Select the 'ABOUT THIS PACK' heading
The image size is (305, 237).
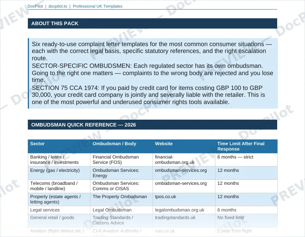pos(55,24)
